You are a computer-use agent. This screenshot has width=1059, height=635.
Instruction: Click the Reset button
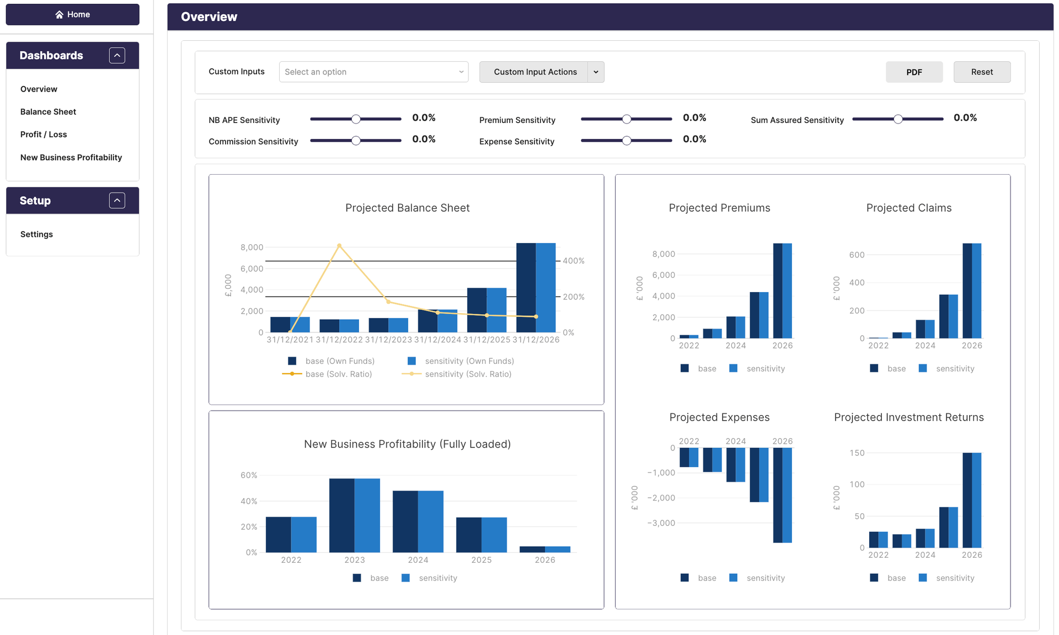coord(981,72)
